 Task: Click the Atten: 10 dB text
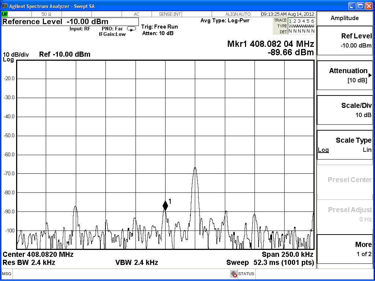click(x=158, y=33)
